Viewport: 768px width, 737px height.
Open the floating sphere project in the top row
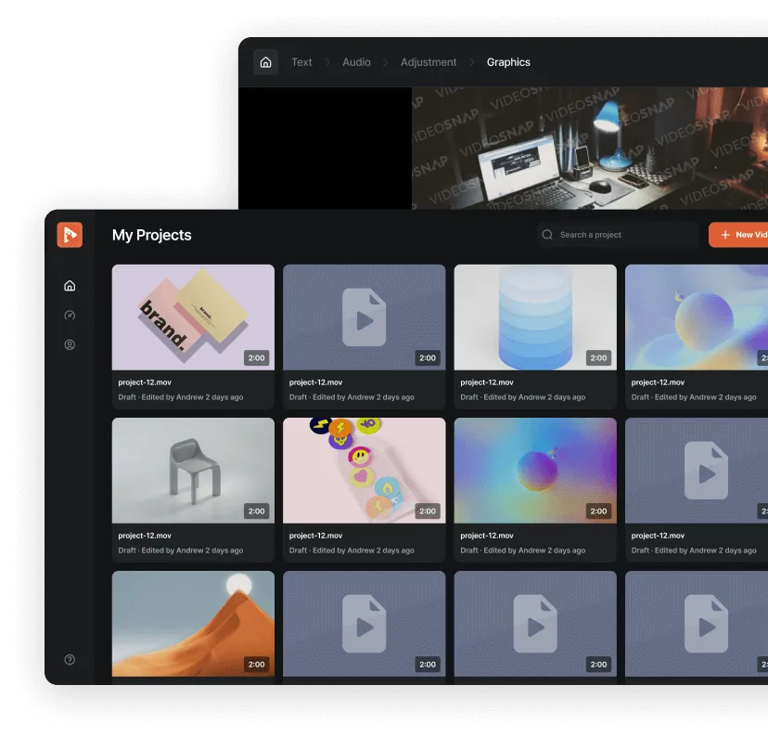click(x=697, y=317)
